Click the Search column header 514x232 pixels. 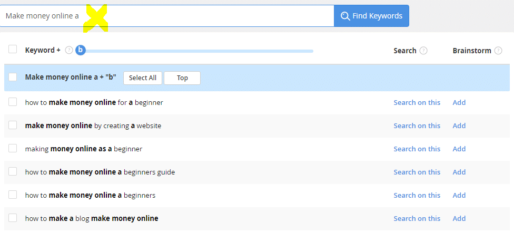point(405,51)
